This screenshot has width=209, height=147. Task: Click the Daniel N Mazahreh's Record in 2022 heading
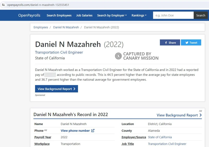pos(71,114)
